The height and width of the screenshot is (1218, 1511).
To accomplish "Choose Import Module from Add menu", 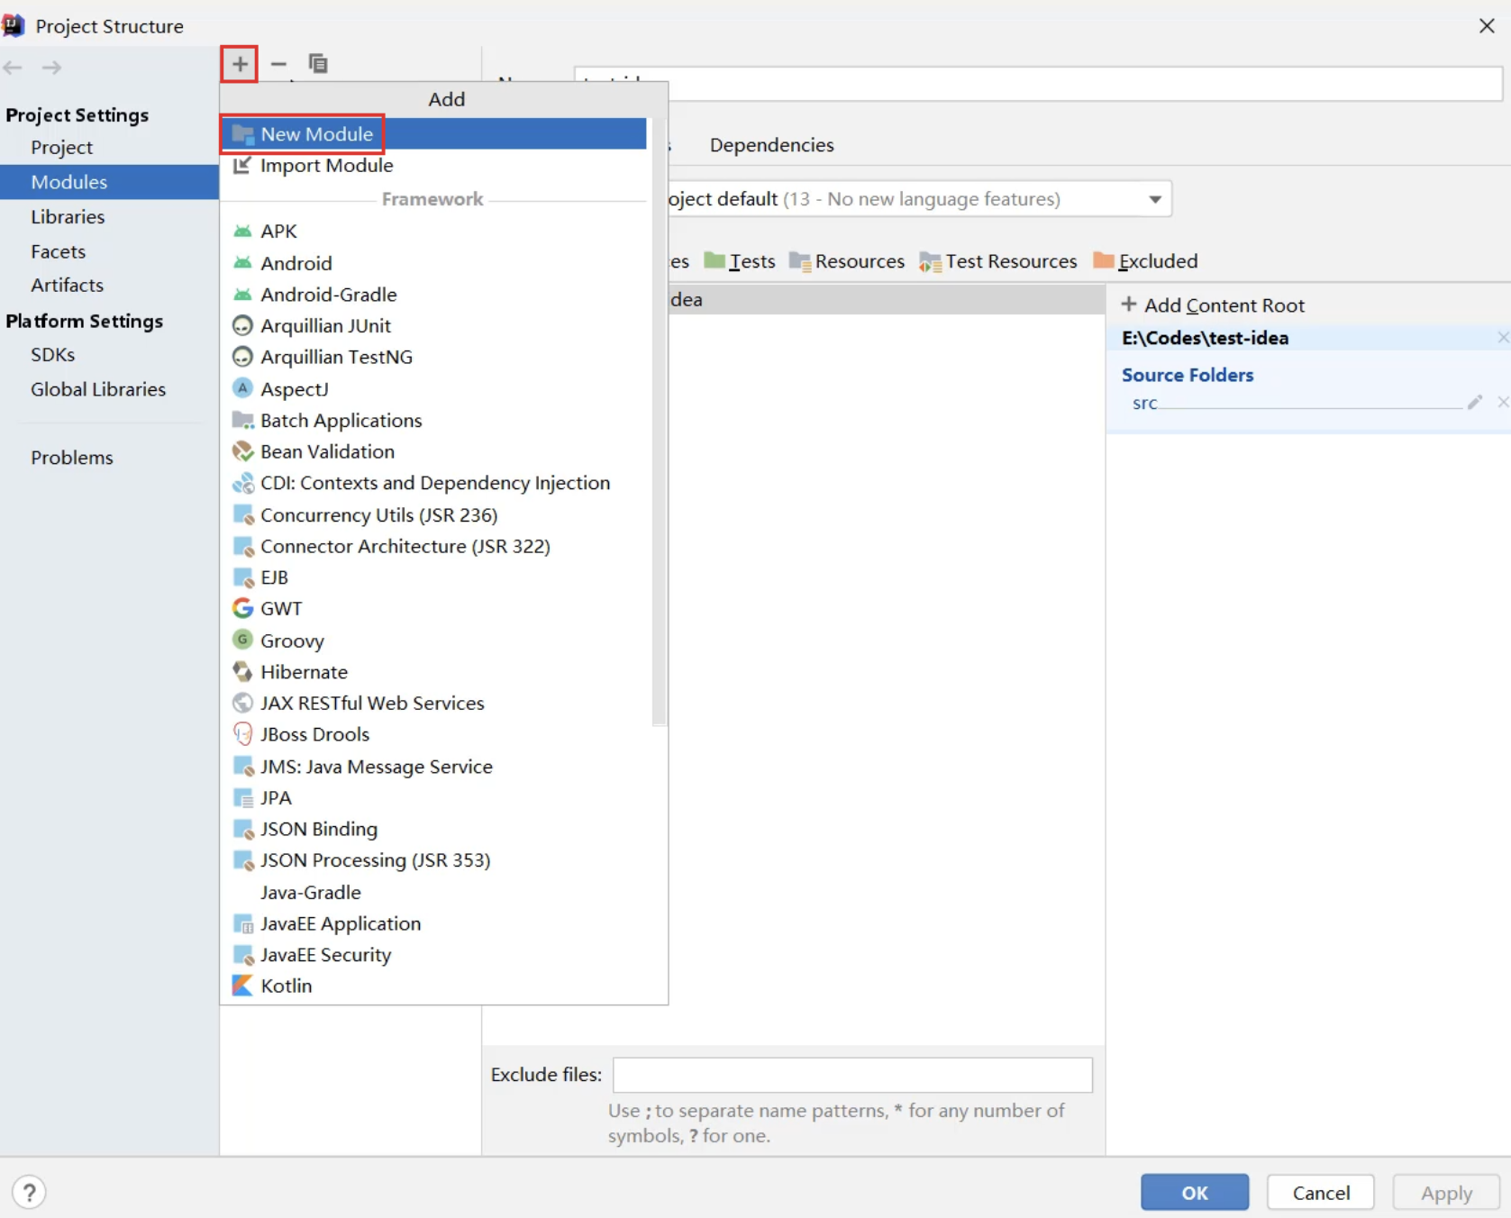I will coord(433,166).
